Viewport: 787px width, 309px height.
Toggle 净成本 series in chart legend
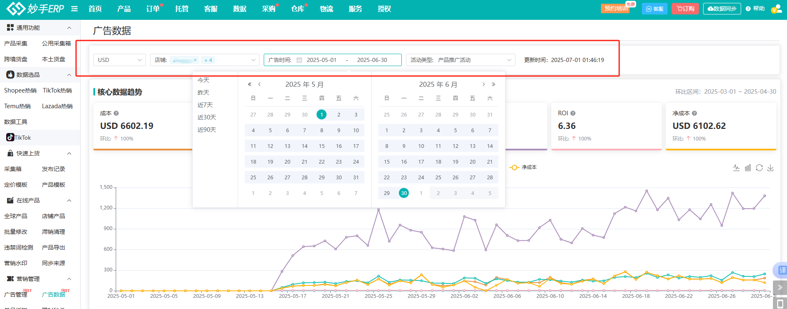(524, 167)
